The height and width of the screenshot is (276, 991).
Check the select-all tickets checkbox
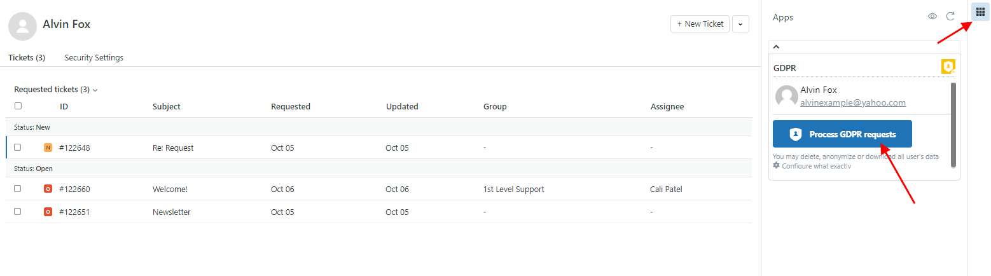point(18,106)
